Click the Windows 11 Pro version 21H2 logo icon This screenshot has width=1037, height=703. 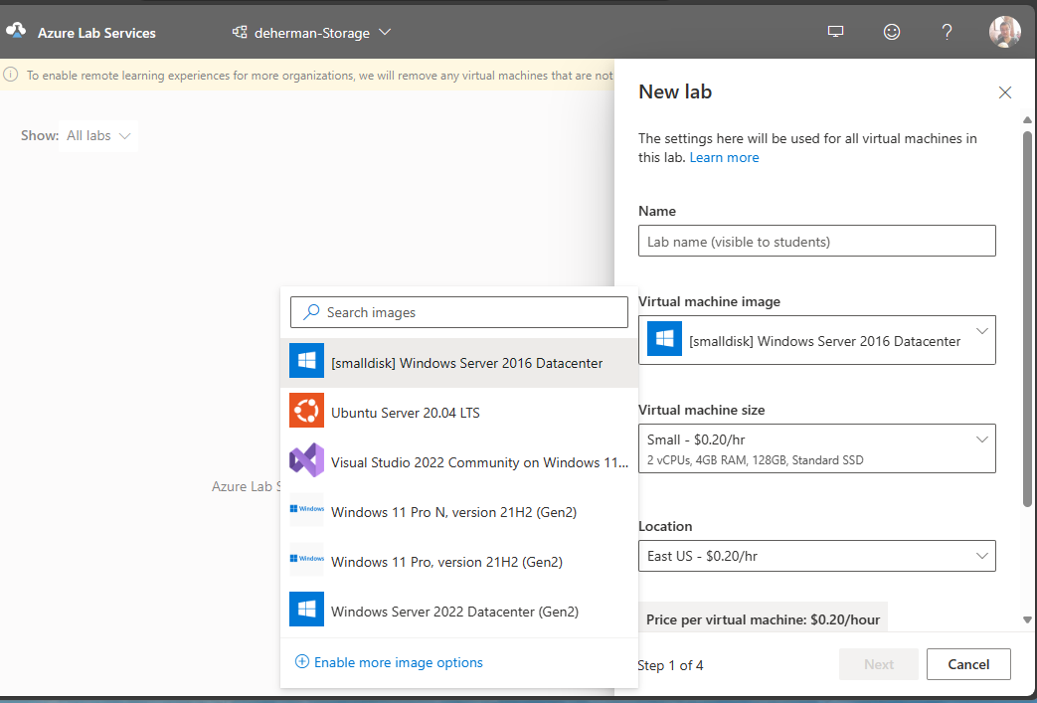click(307, 559)
